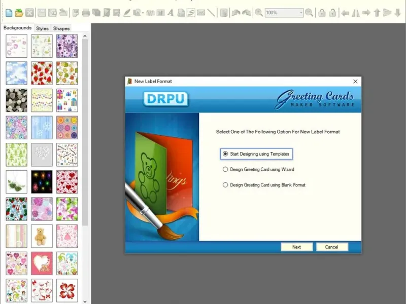Close the New Label Format dialog
Viewport: 406px width, 304px height.
(355, 82)
